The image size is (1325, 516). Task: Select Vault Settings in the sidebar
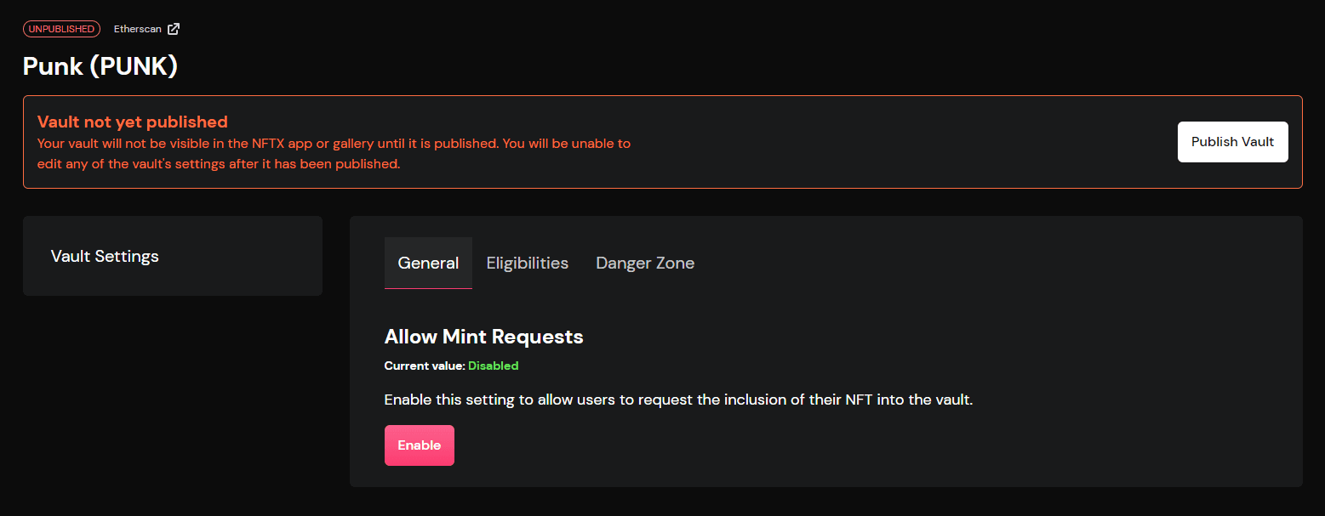(x=105, y=256)
